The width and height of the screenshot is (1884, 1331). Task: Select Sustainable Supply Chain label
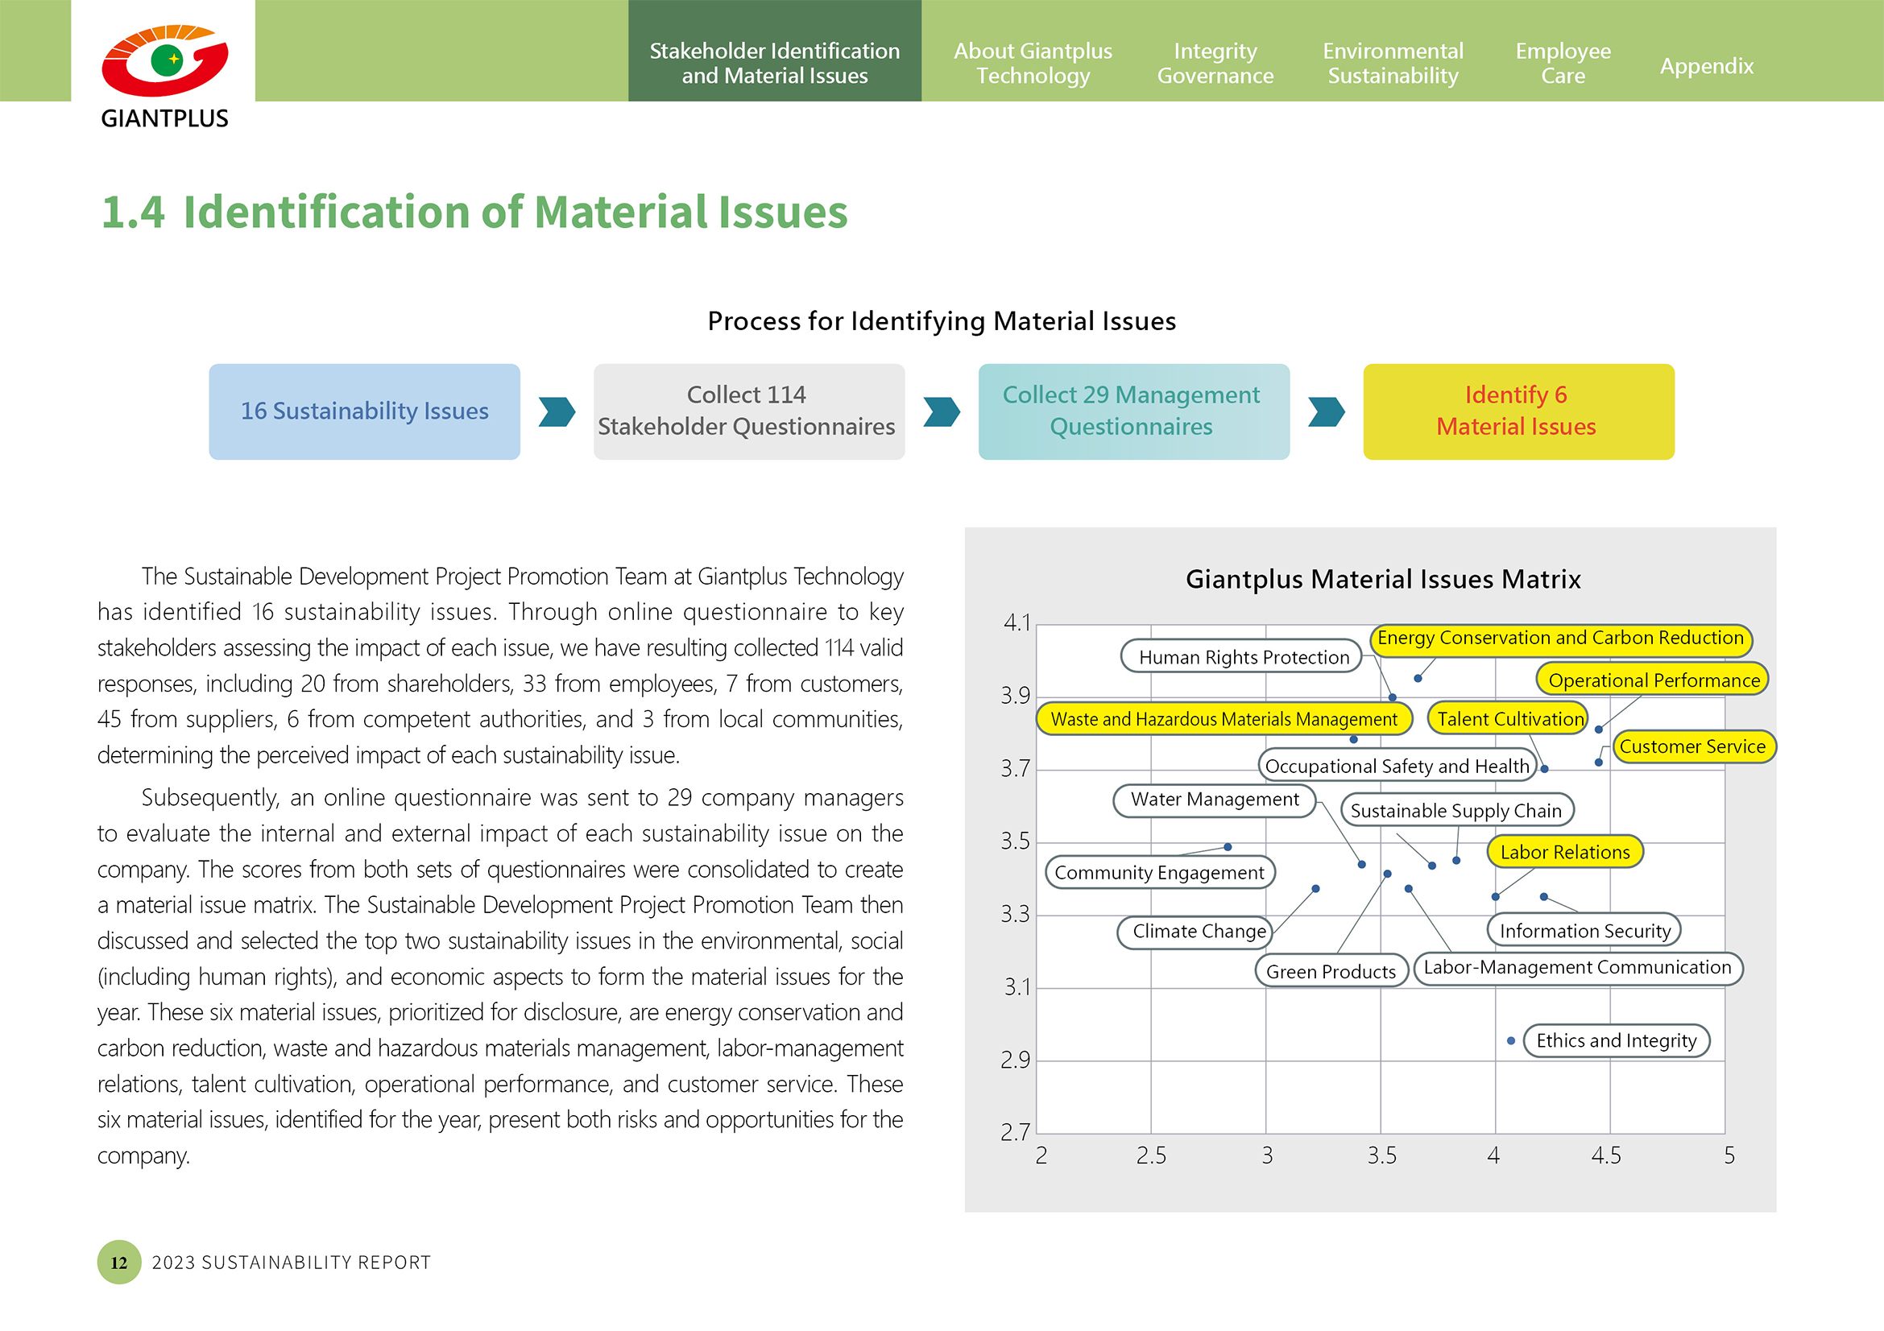(x=1457, y=810)
